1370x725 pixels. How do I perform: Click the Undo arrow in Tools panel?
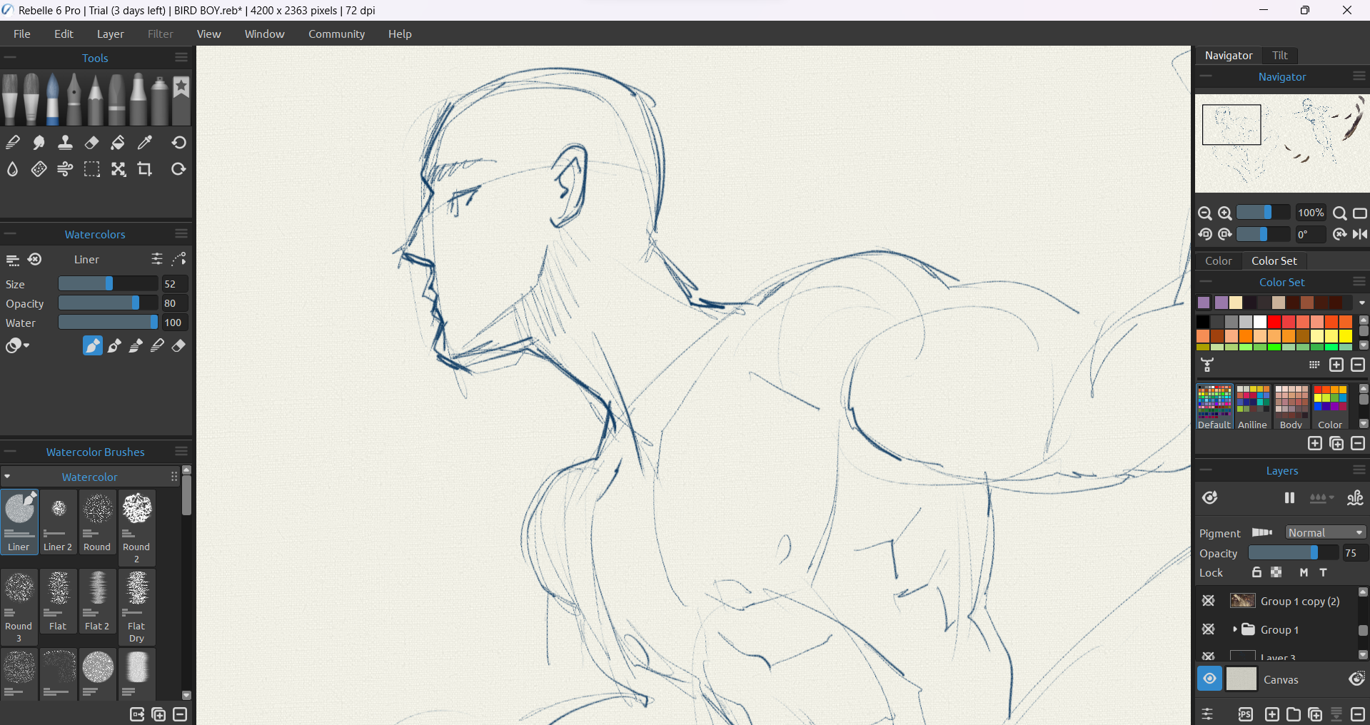point(178,143)
